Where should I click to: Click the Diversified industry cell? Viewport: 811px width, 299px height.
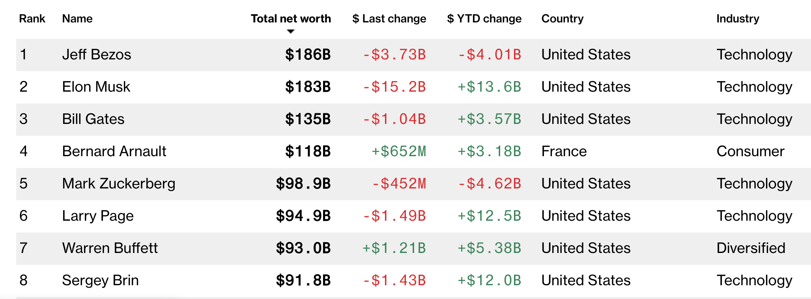coord(751,248)
